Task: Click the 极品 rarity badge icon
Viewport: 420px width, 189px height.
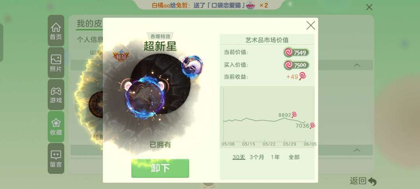Action: [x=121, y=55]
